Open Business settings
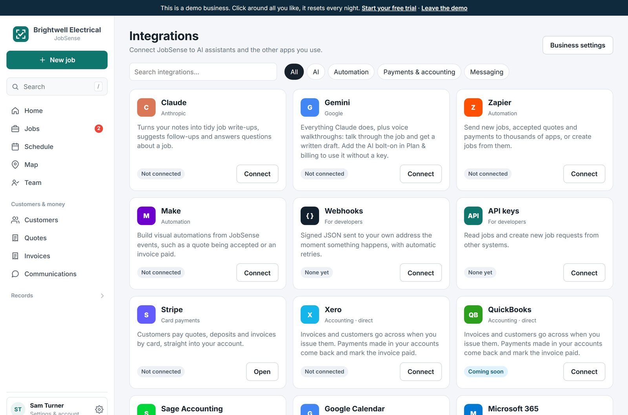The width and height of the screenshot is (628, 415). 578,45
